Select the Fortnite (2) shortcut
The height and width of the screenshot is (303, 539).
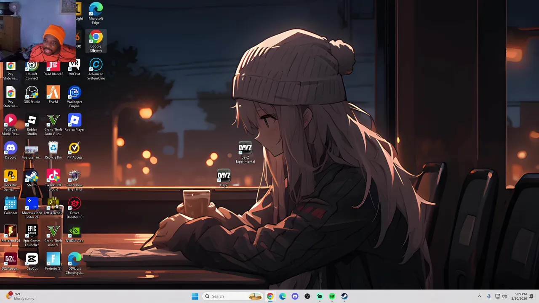53,262
